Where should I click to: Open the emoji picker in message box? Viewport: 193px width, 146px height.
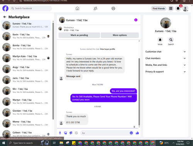pos(131,133)
